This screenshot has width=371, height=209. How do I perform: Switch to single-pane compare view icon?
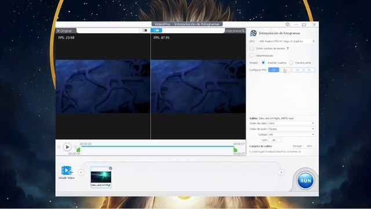(x=145, y=30)
